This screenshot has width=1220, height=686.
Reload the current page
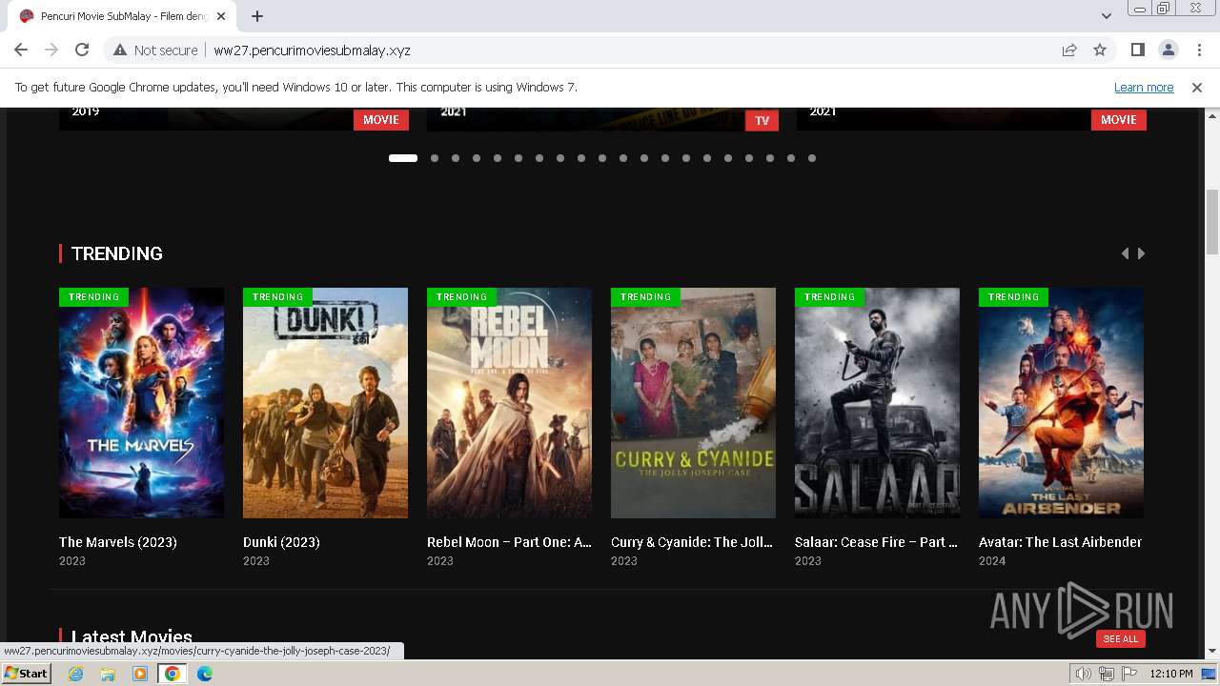click(x=82, y=50)
